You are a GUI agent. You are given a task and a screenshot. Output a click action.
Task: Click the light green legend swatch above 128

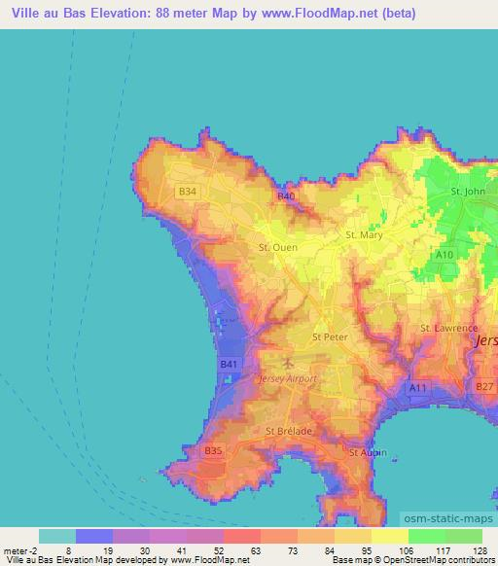point(464,536)
